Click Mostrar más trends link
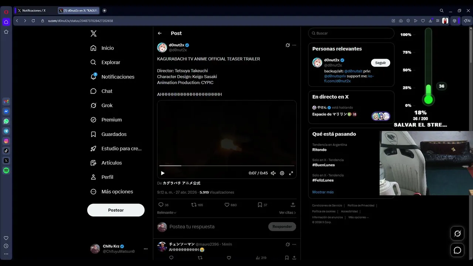 coord(323,192)
